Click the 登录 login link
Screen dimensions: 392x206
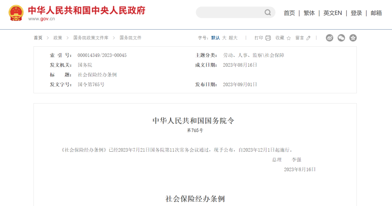[x=356, y=13]
